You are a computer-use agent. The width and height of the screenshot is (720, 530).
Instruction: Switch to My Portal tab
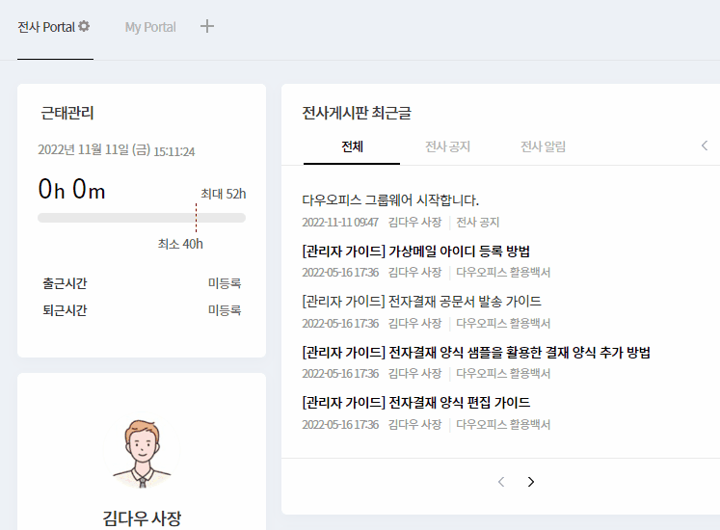pos(150,27)
